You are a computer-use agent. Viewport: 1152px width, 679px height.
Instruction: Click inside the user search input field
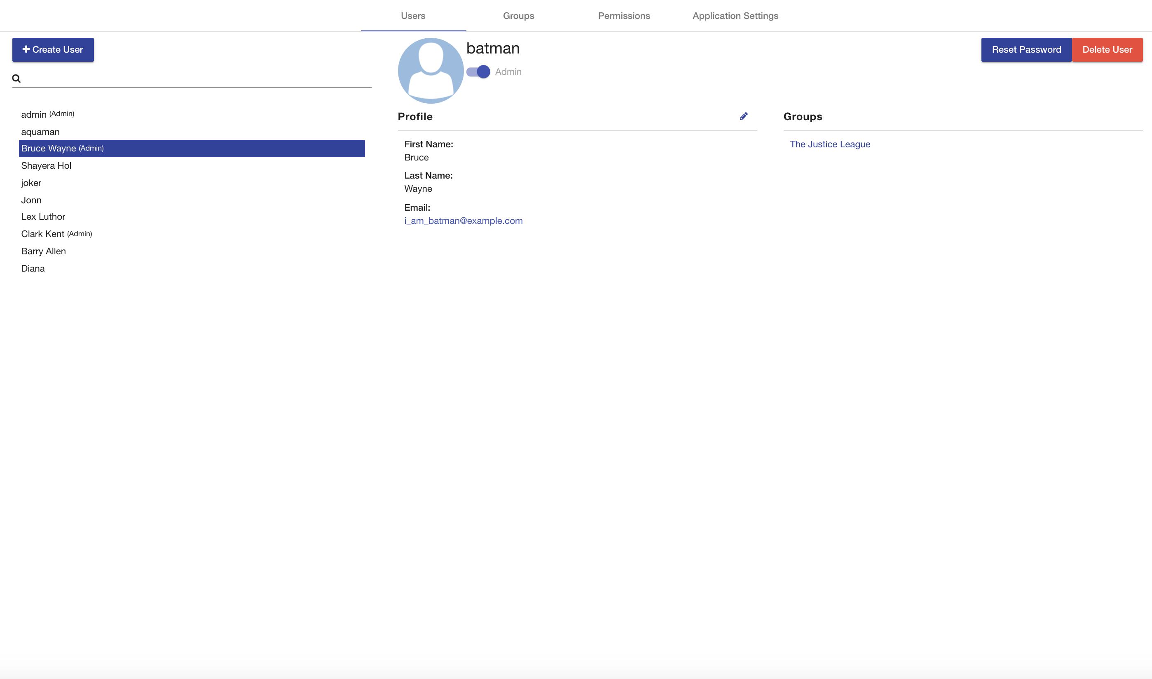click(192, 78)
